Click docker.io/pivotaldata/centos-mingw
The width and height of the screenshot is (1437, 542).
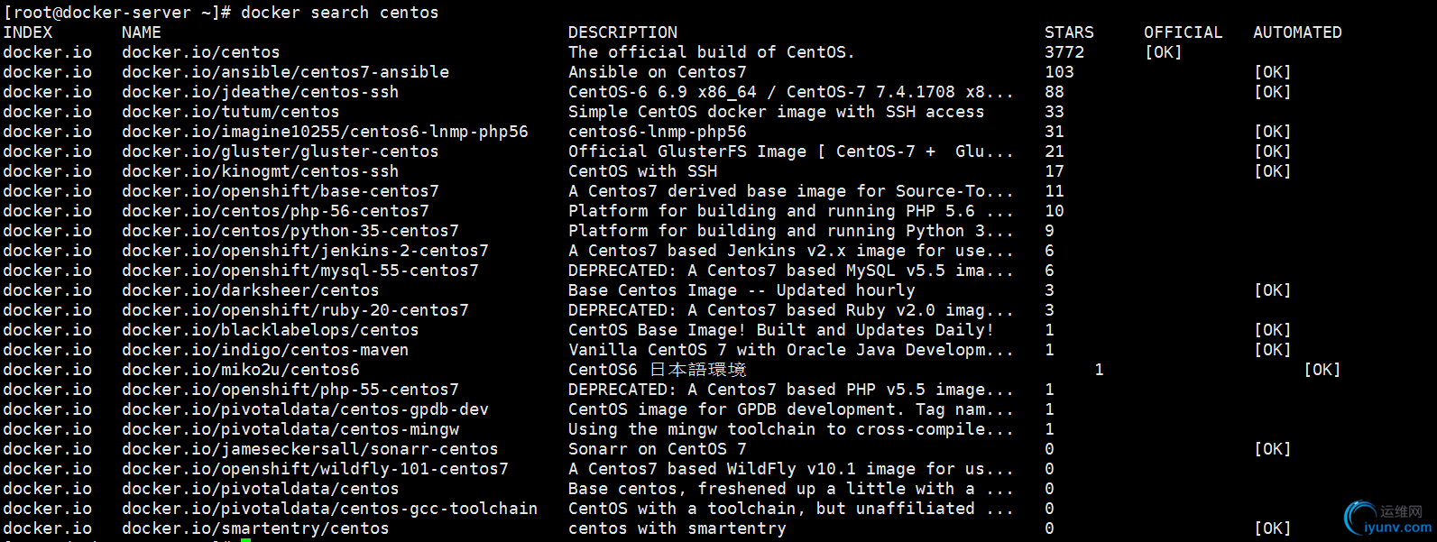(x=290, y=429)
